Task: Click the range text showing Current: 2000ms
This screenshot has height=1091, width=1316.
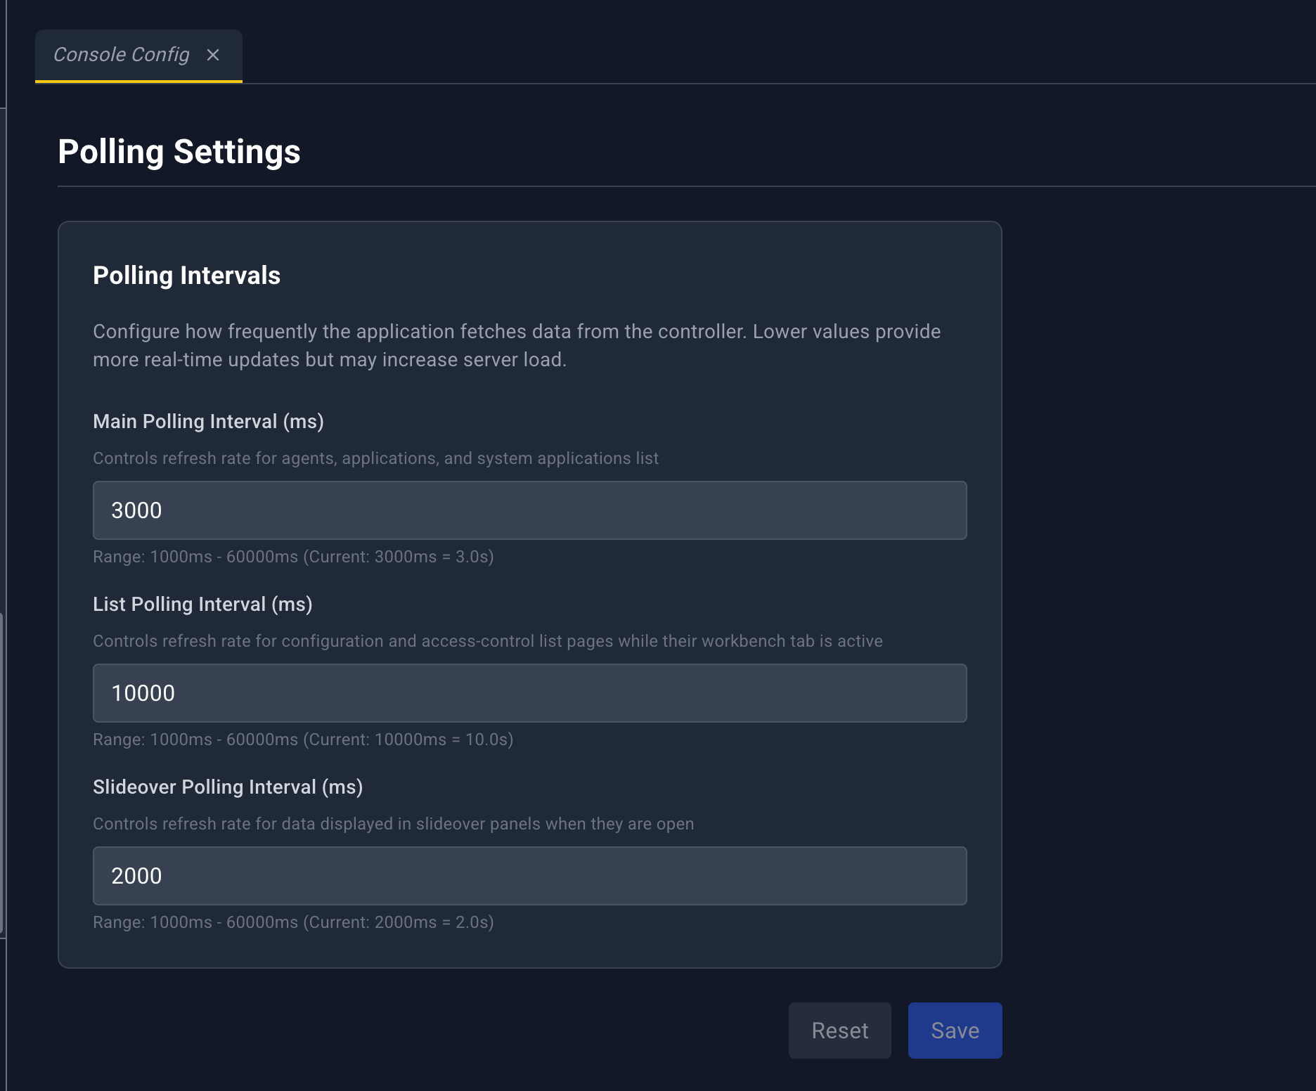Action: pos(293,922)
